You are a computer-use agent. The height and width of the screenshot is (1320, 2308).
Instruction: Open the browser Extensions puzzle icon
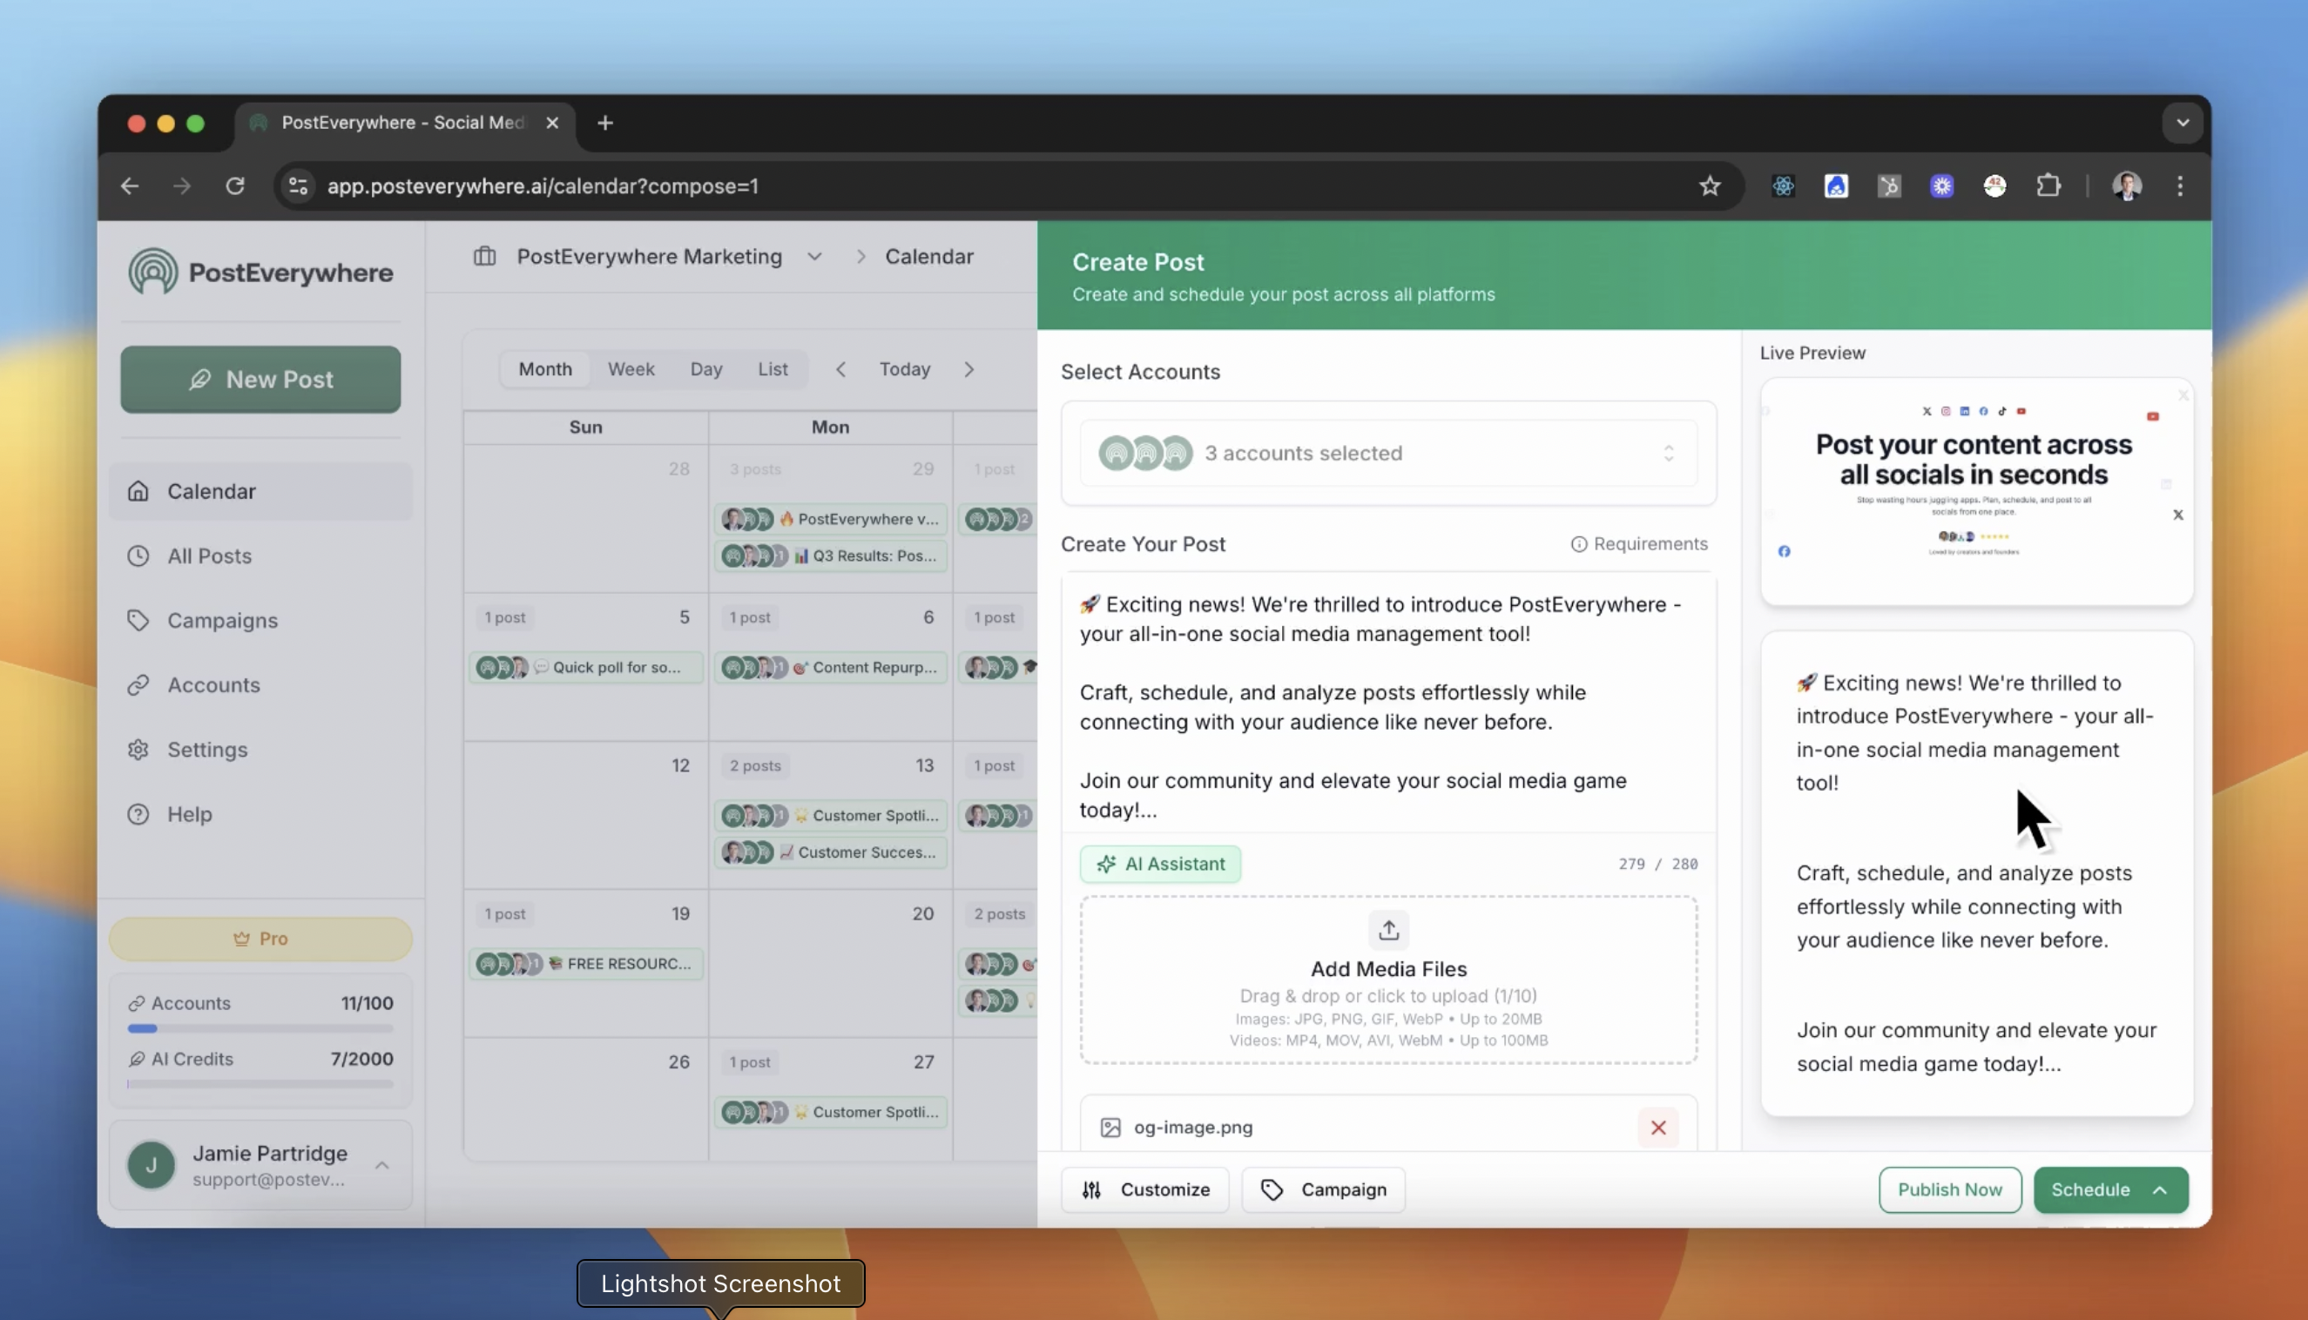(x=2048, y=185)
